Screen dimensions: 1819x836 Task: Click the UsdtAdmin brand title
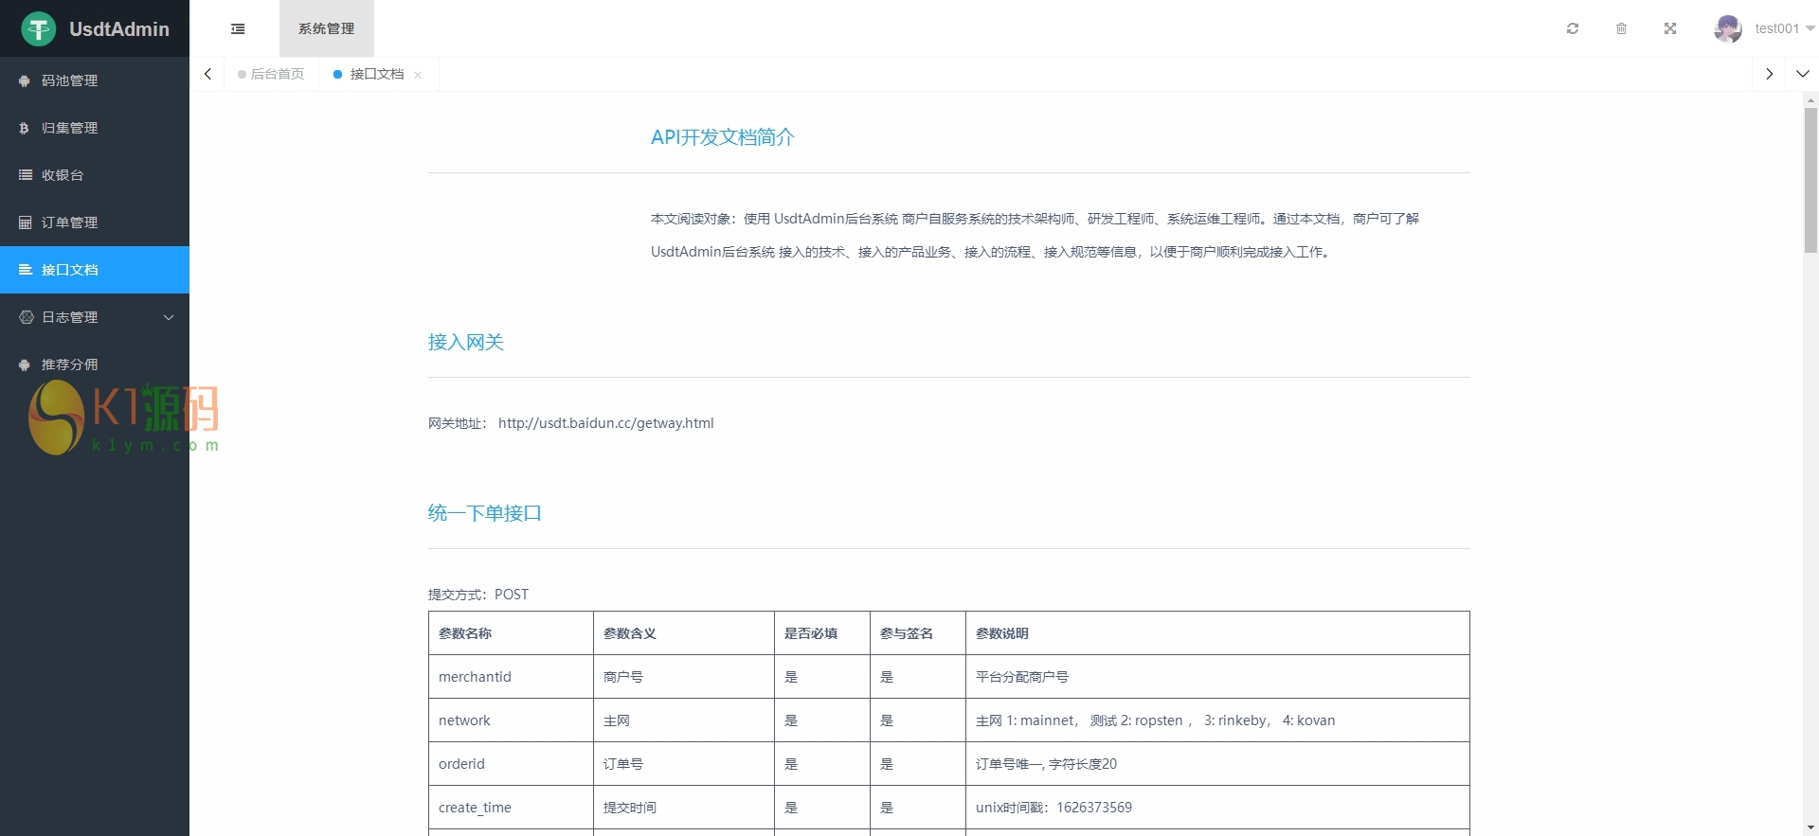(119, 29)
